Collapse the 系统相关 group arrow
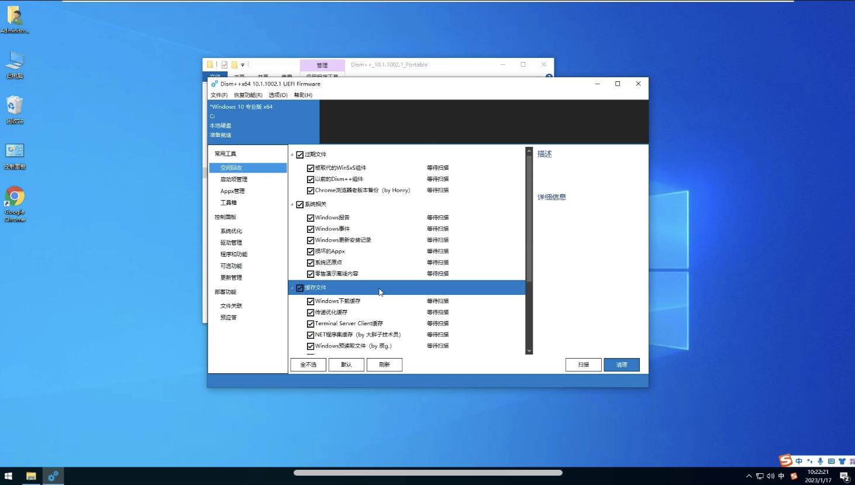 [x=292, y=204]
